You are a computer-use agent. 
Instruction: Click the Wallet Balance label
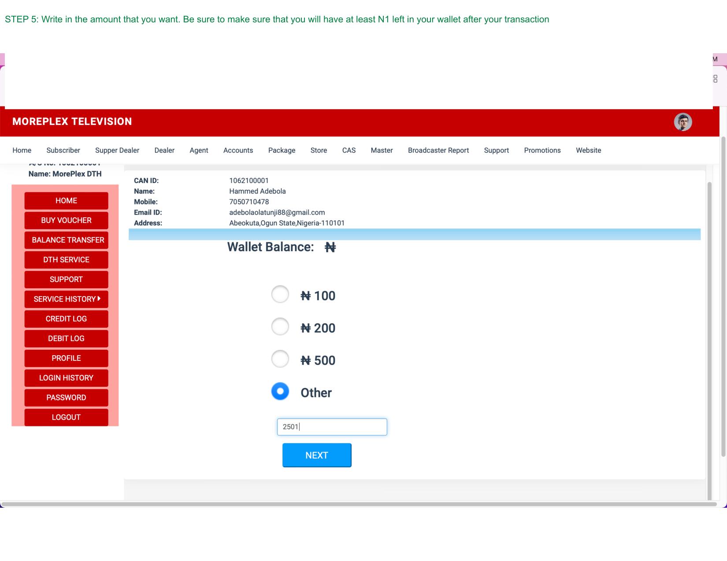271,247
